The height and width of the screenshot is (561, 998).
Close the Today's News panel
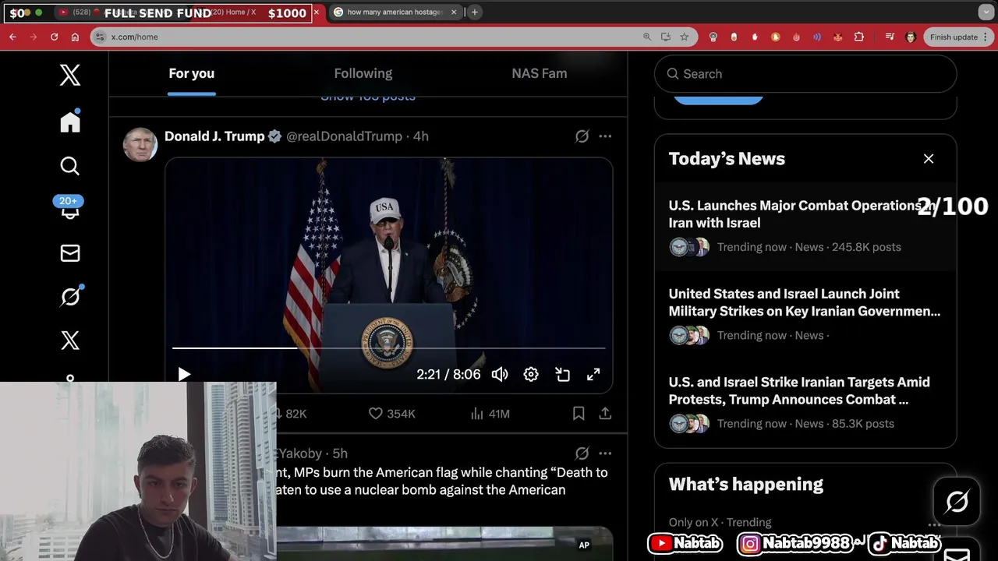coord(929,159)
